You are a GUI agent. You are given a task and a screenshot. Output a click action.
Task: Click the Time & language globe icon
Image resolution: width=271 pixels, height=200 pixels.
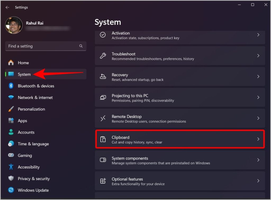click(x=11, y=144)
